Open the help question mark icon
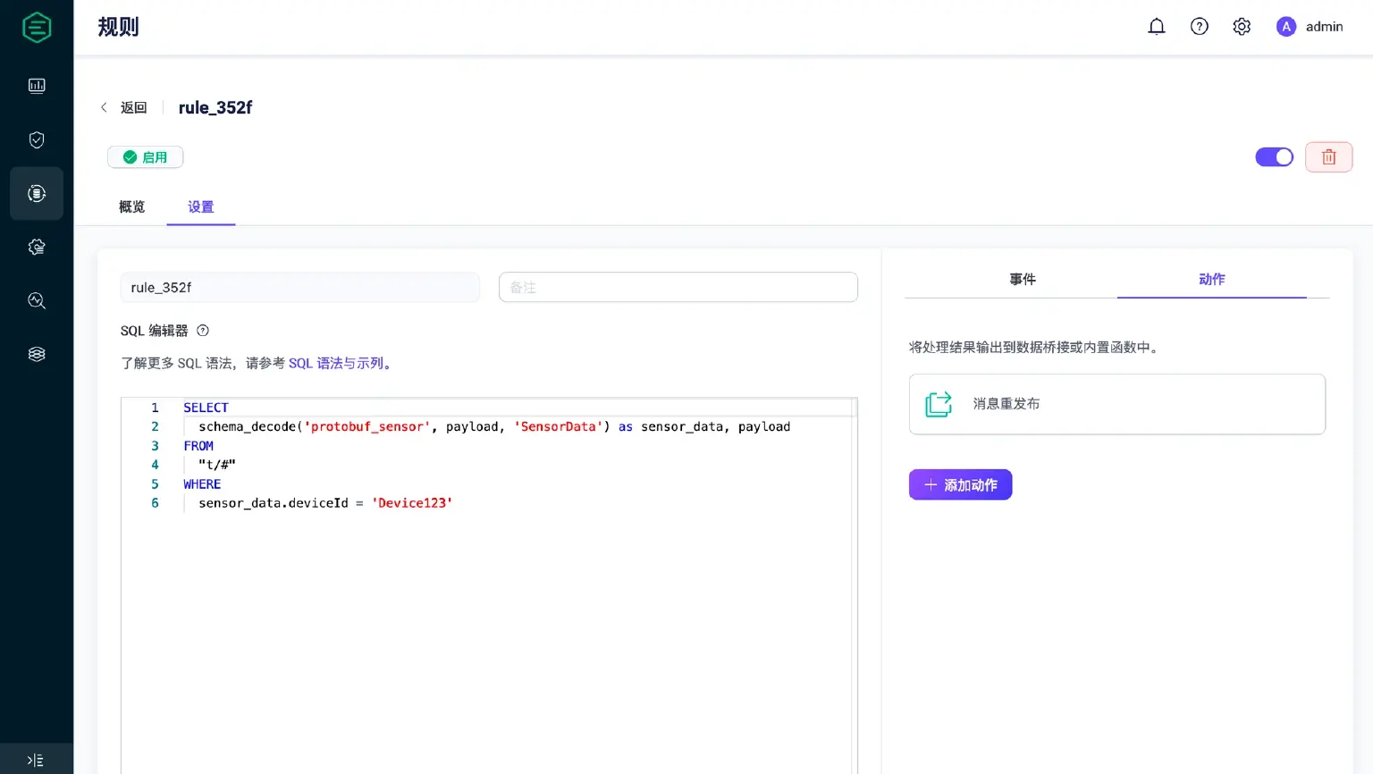 coord(1200,27)
